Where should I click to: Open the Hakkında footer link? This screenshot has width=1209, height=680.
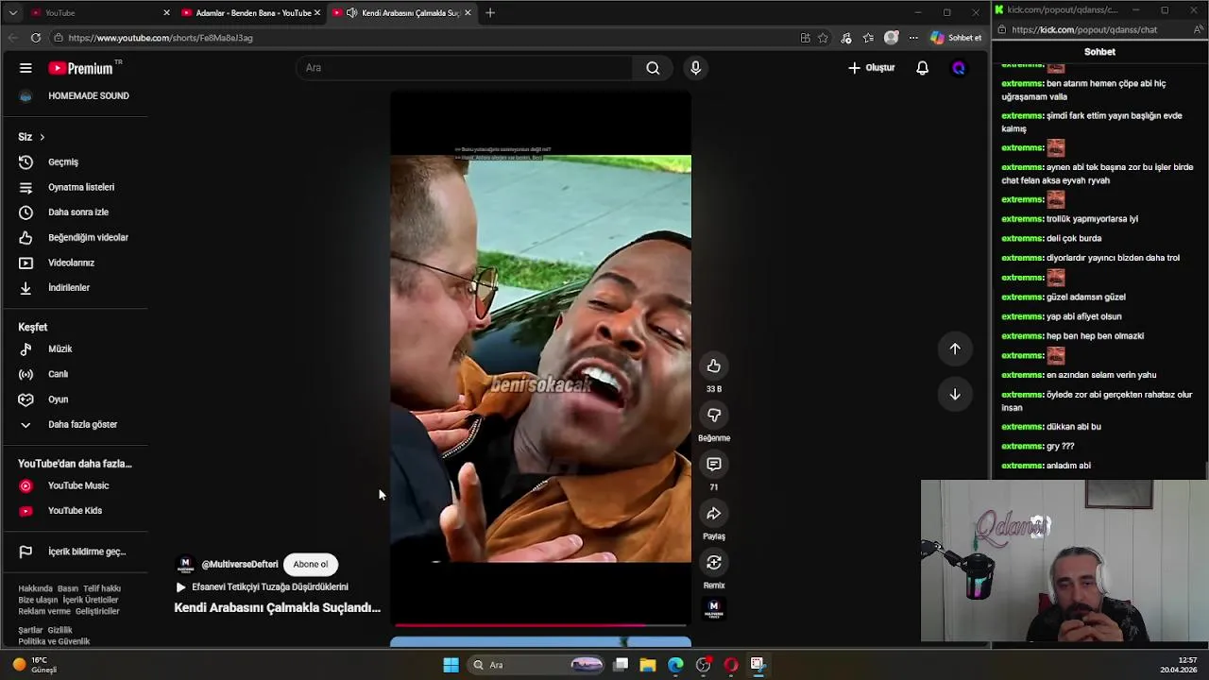[36, 588]
